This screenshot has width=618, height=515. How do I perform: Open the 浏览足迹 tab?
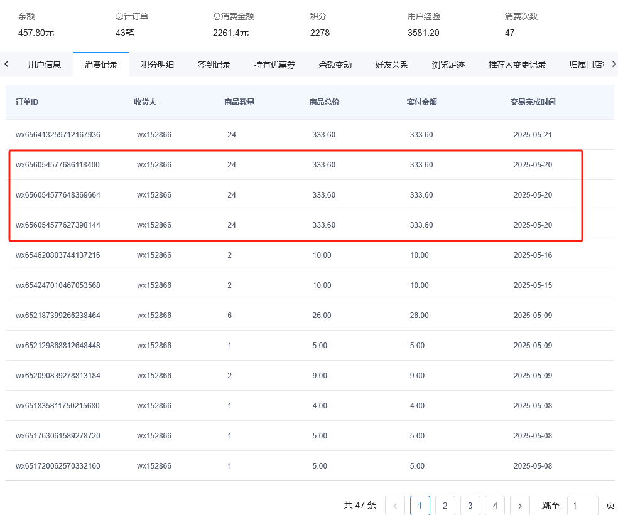pos(448,65)
